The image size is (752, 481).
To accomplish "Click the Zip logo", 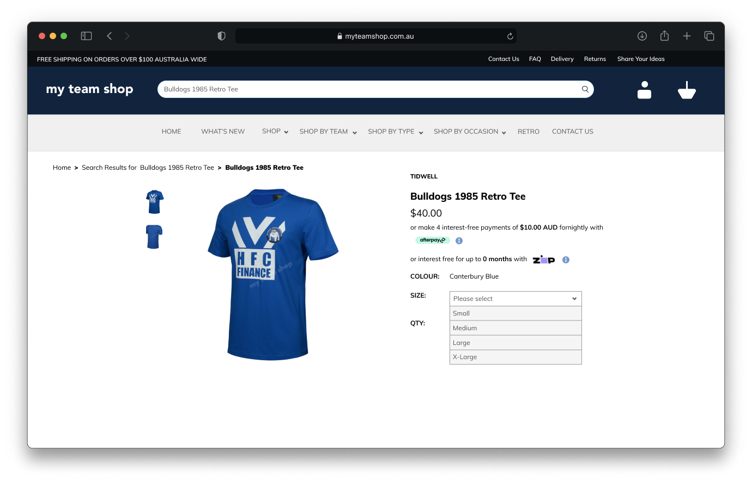I will [x=544, y=260].
